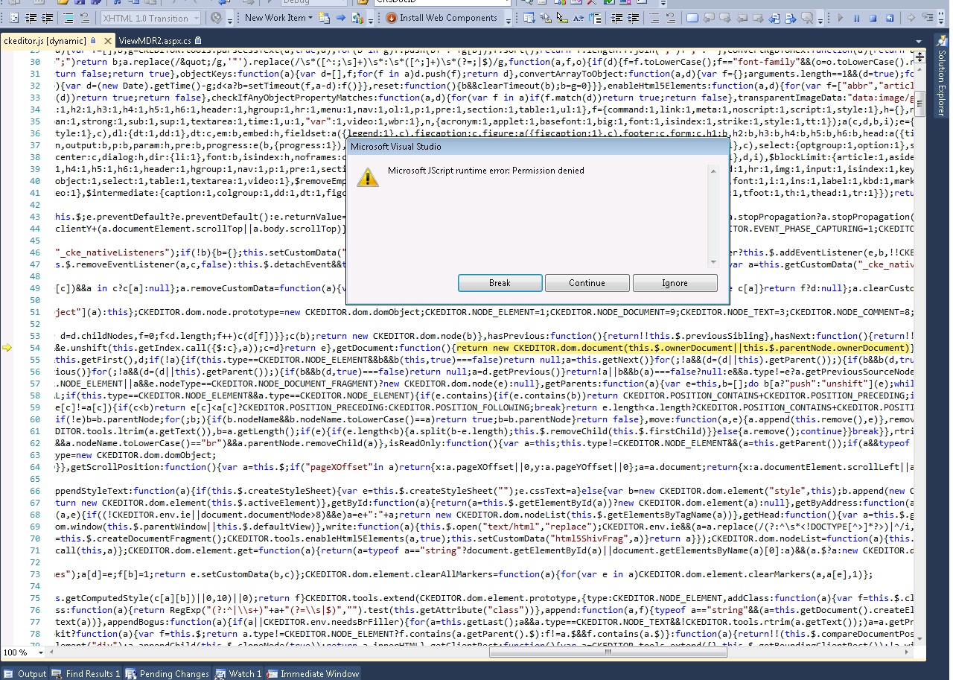Click the Step Into debug icon

point(928,18)
